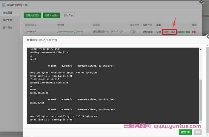Click the 同步 link for 2.com-ssh
This screenshot has height=137, width=209.
click(166, 32)
